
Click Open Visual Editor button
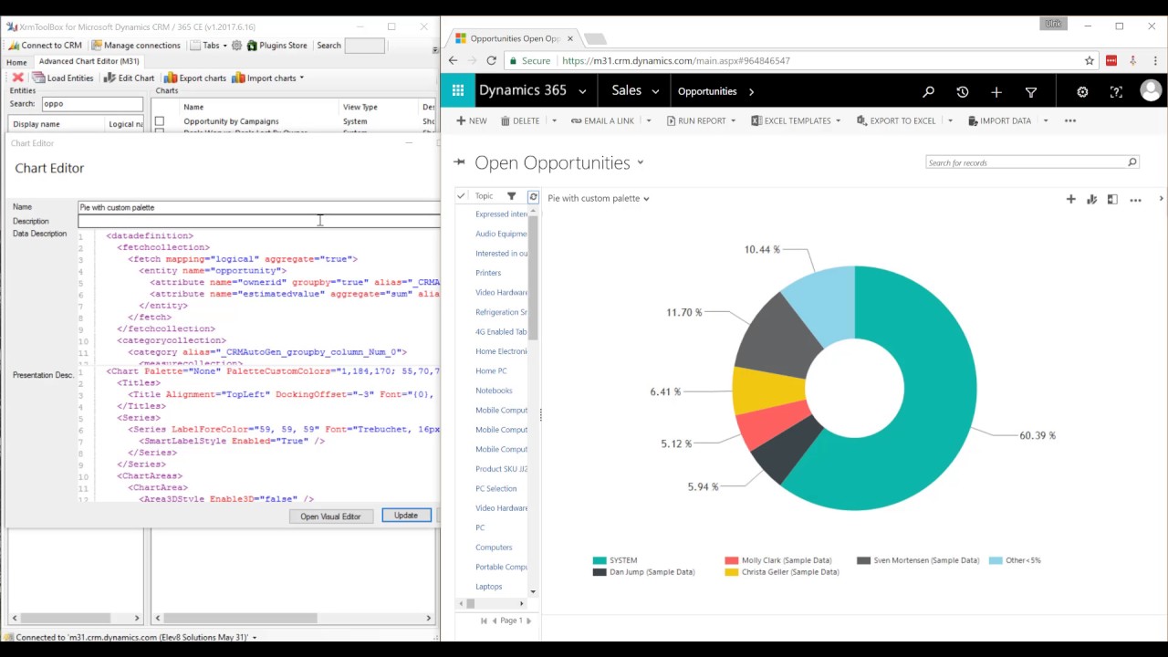330,516
